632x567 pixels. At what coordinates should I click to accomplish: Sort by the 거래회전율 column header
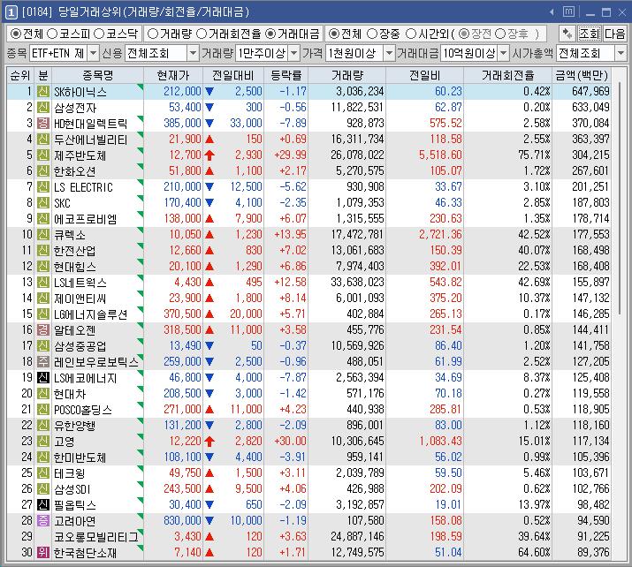click(508, 75)
